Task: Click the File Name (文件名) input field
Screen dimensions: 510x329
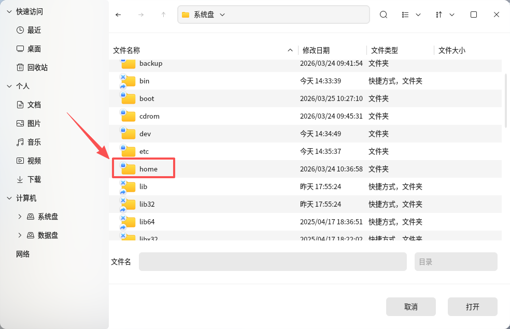Action: tap(273, 262)
